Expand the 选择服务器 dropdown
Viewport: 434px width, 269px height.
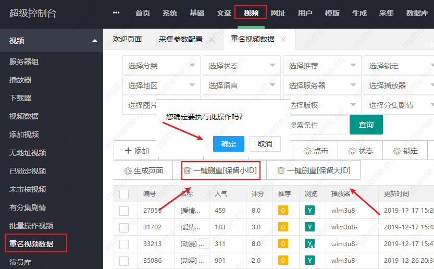pyautogui.click(x=321, y=85)
